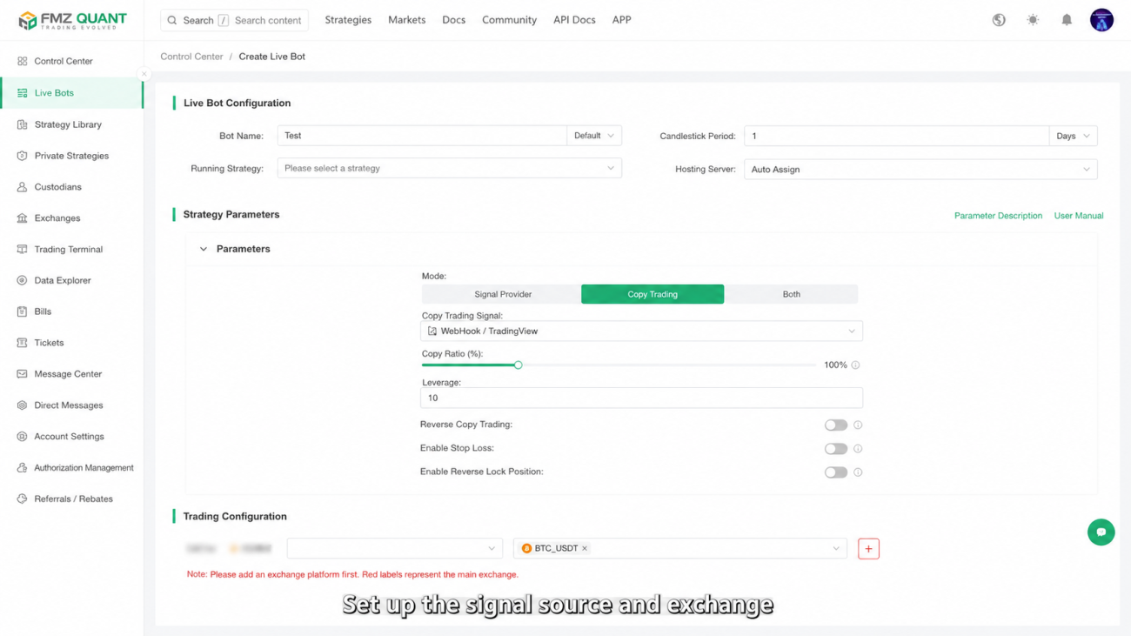Click the Bot Name input field

(x=422, y=136)
